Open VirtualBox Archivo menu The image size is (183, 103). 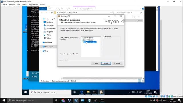(4, 5)
